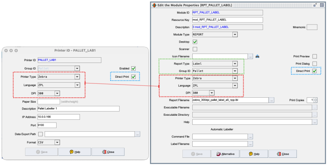Open Printer Type dropdown in Printer ID window
328x166 pixels.
point(77,77)
